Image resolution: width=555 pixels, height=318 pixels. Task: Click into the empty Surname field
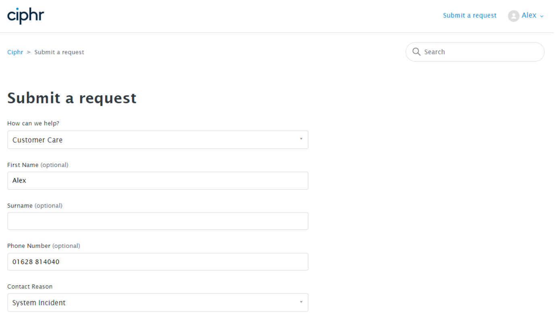[158, 221]
